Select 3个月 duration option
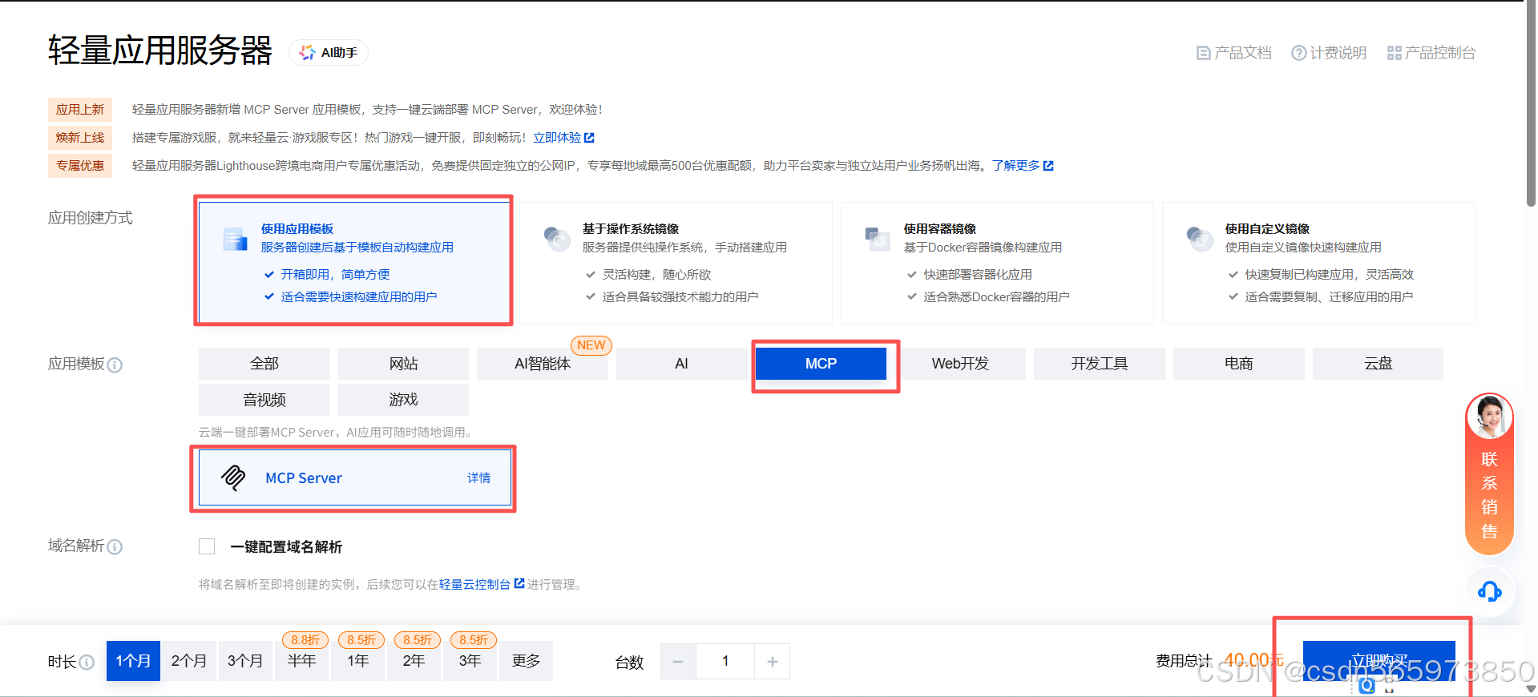1538x697 pixels. (x=245, y=661)
